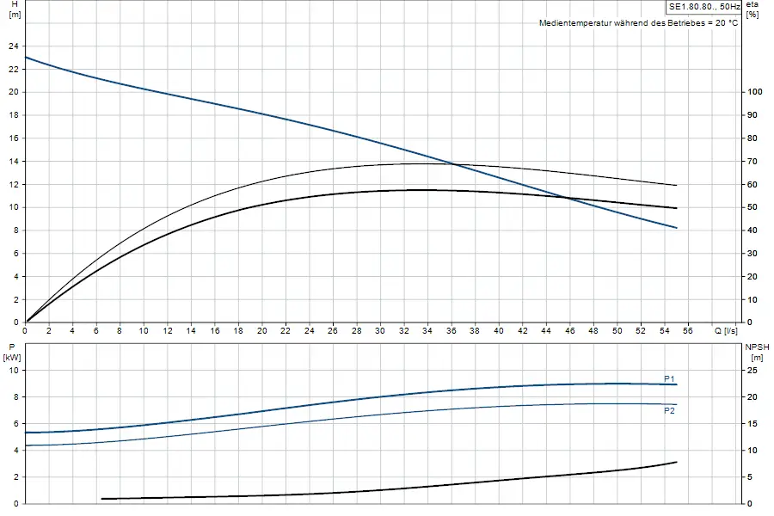Click the 24 tick on the H axis
This screenshot has width=774, height=516.
(13, 46)
